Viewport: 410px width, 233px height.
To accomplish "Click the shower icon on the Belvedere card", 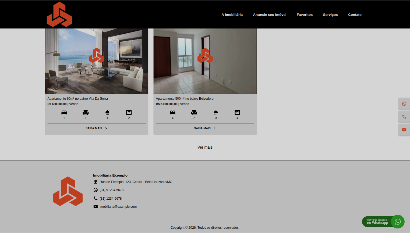I will (216, 112).
